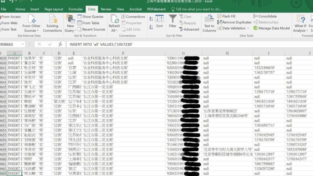This screenshot has width=313, height=176.
Task: Click Remove Duplicates in Data Tools
Action: pos(234,22)
